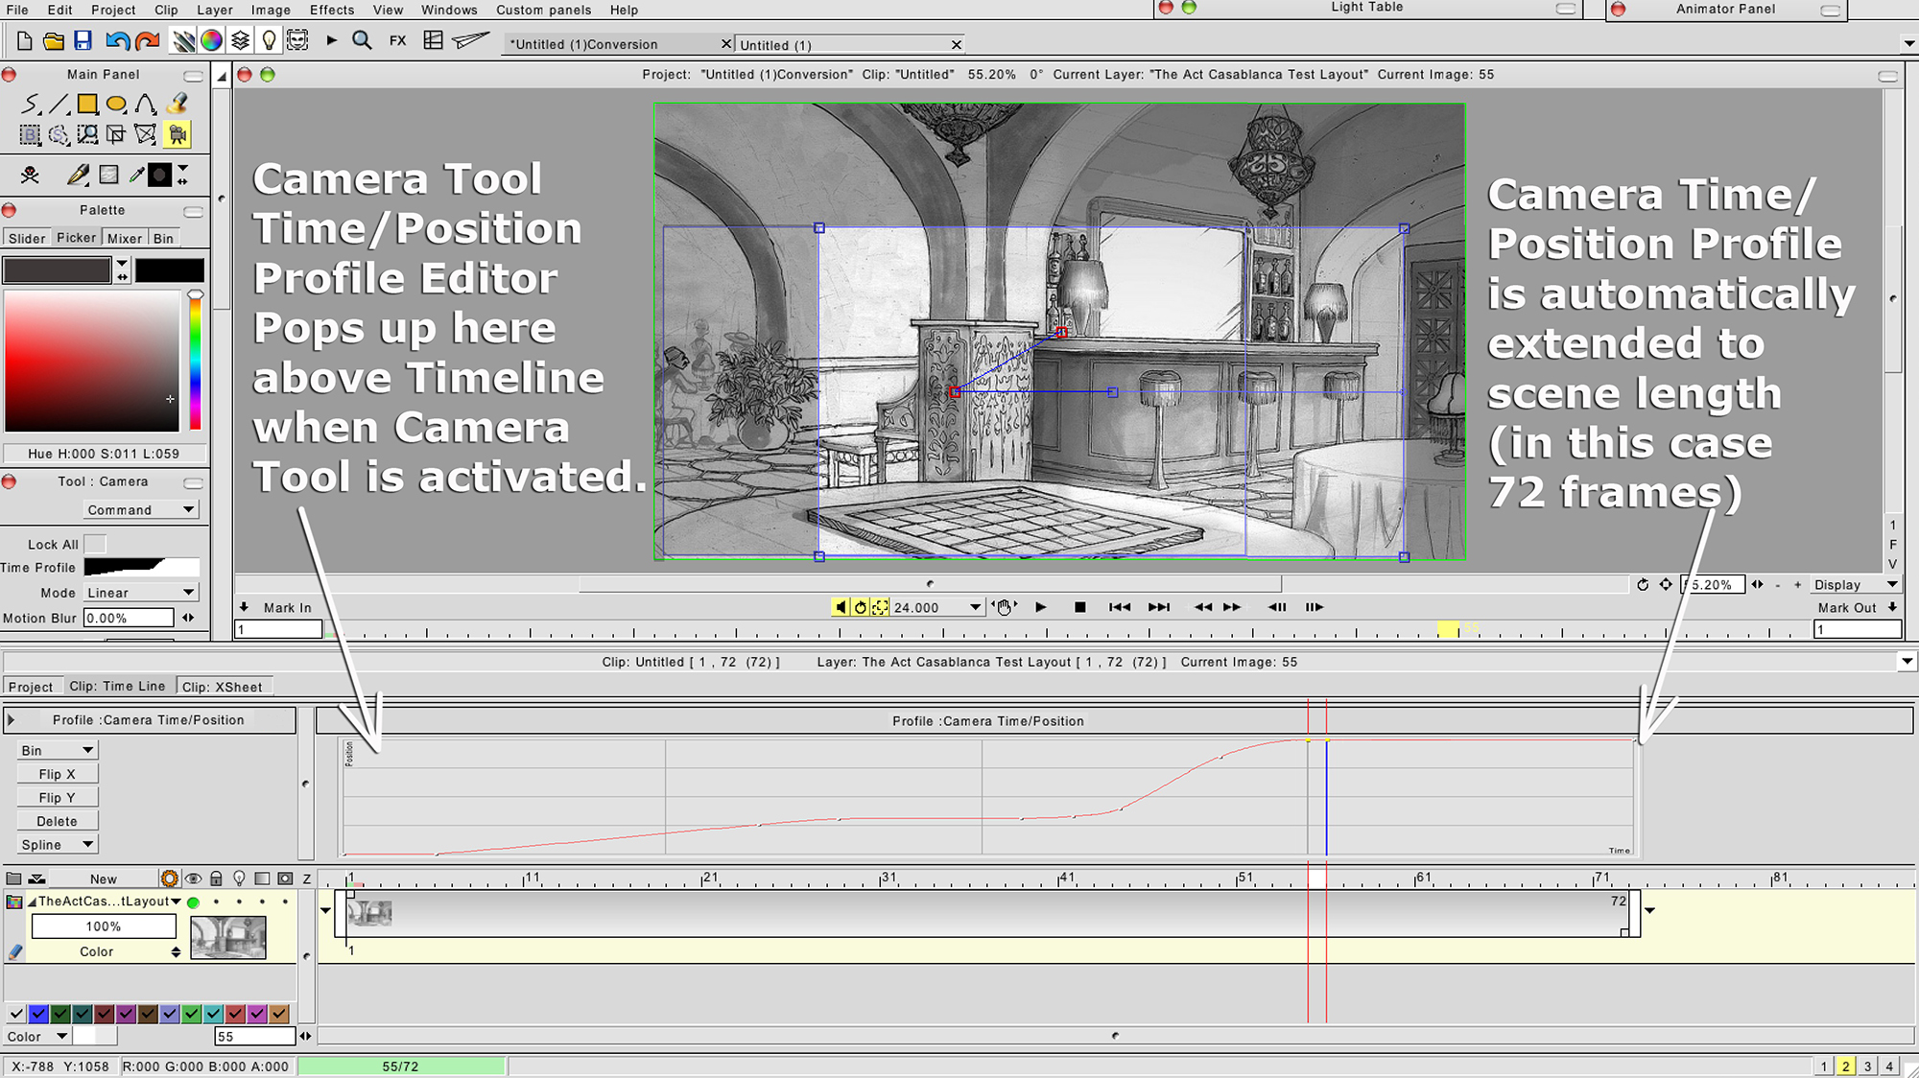Open the Project menu
1919x1078 pixels.
tap(113, 10)
